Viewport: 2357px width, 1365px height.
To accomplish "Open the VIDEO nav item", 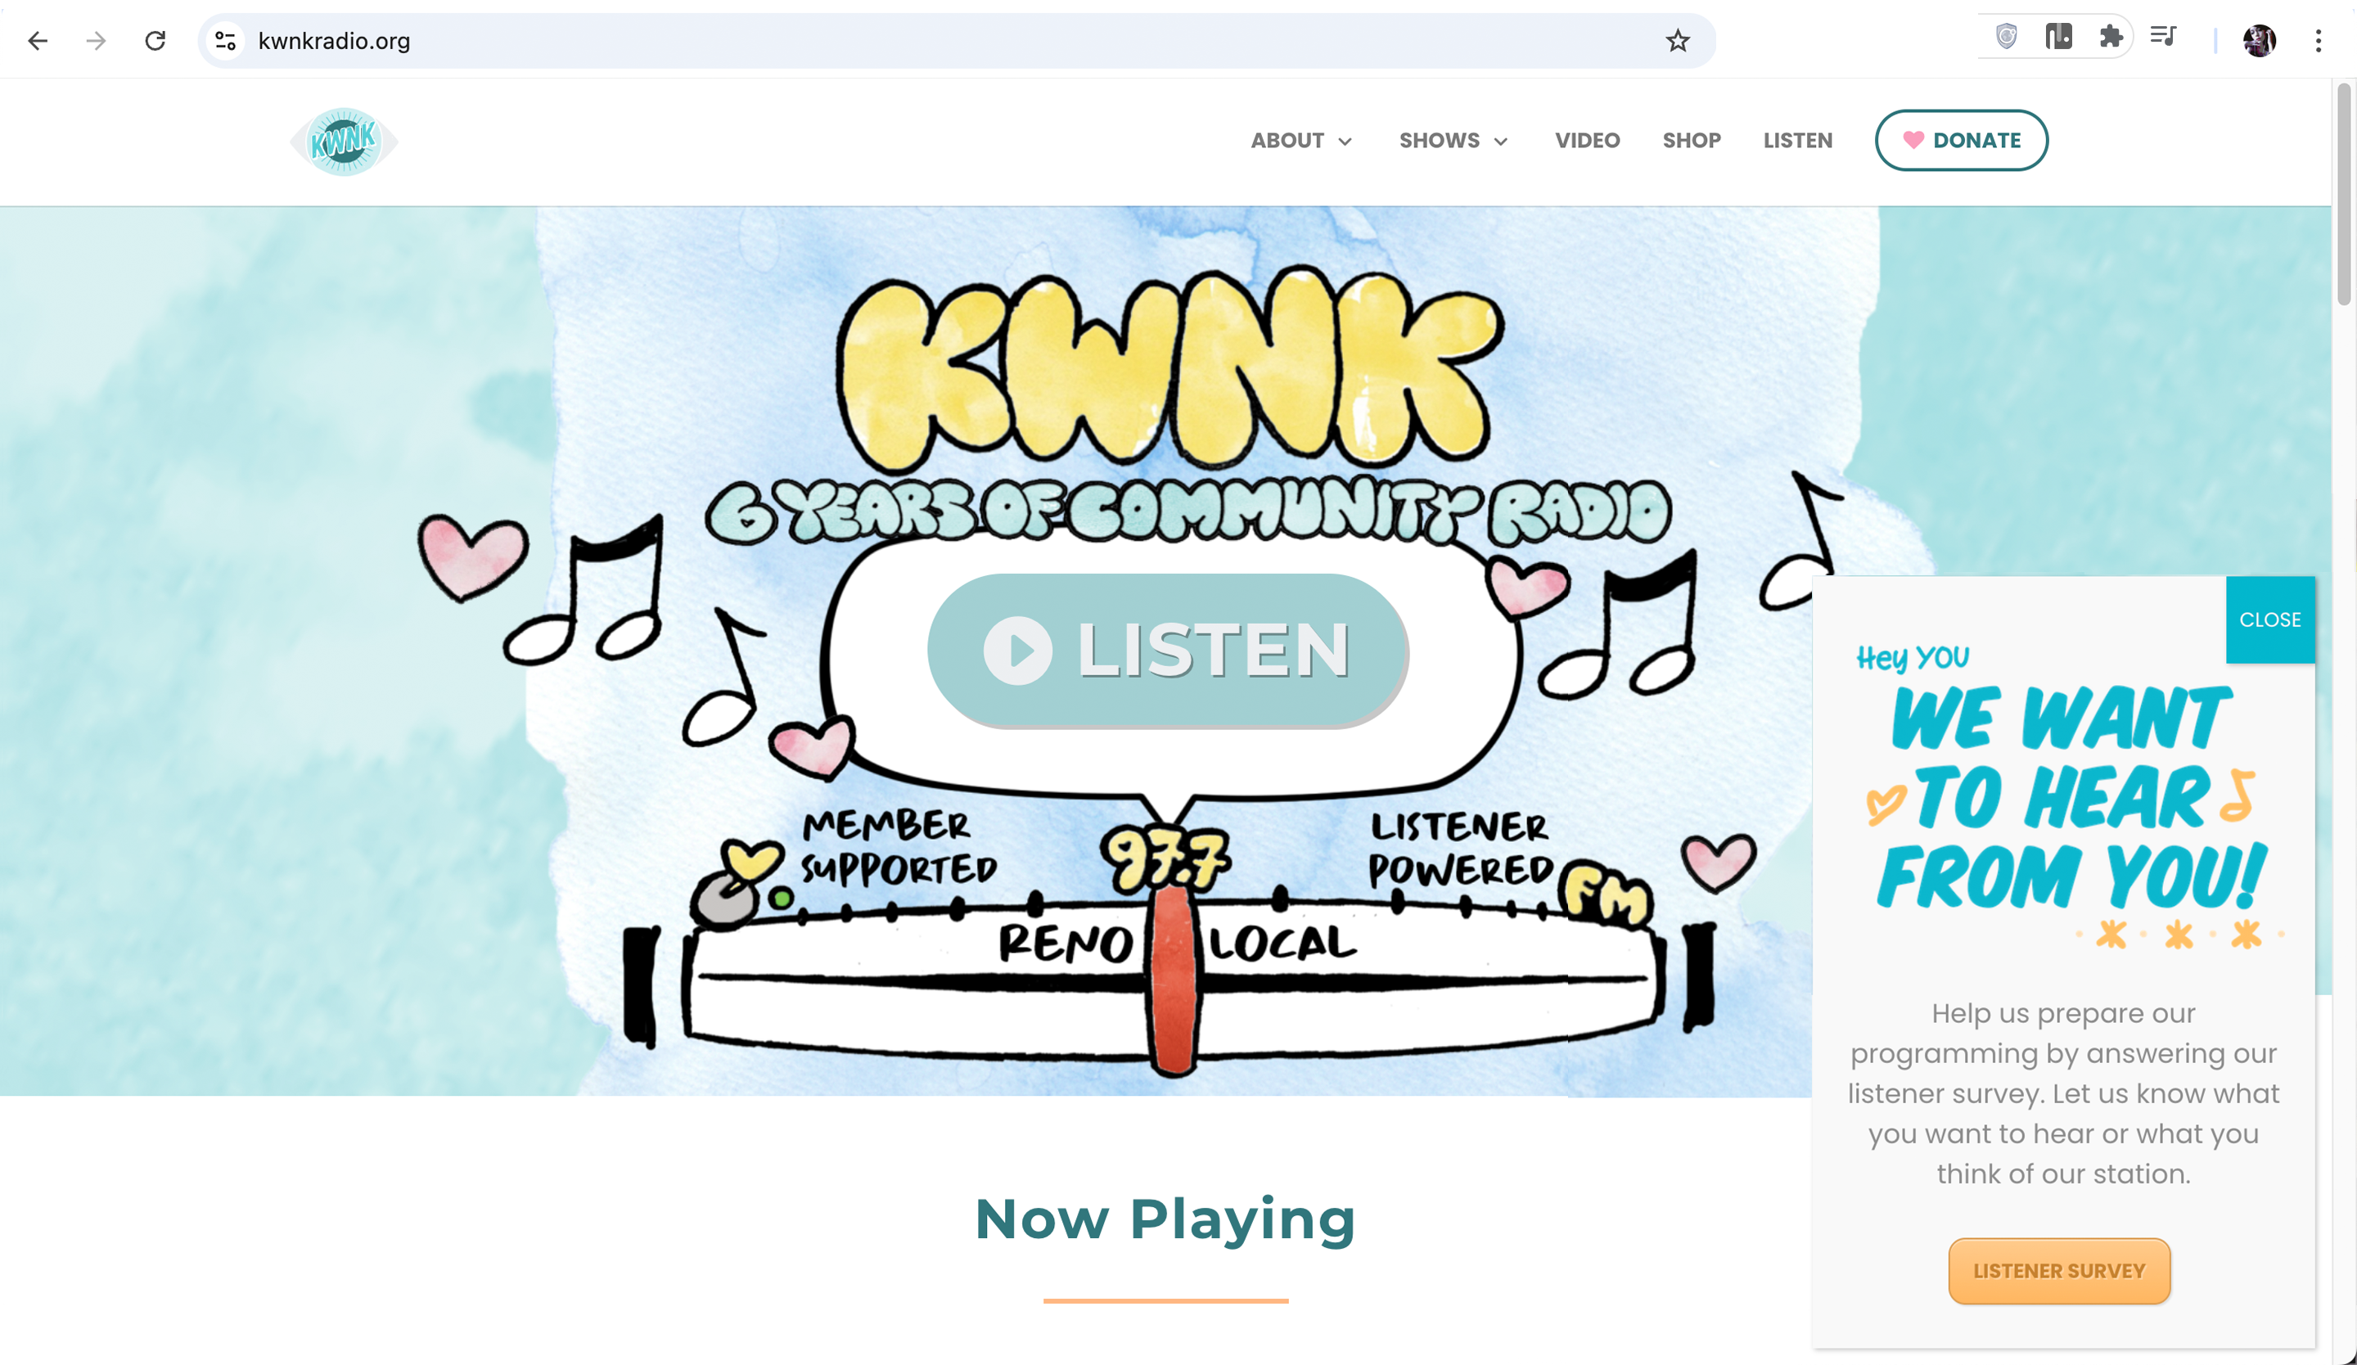I will point(1587,142).
